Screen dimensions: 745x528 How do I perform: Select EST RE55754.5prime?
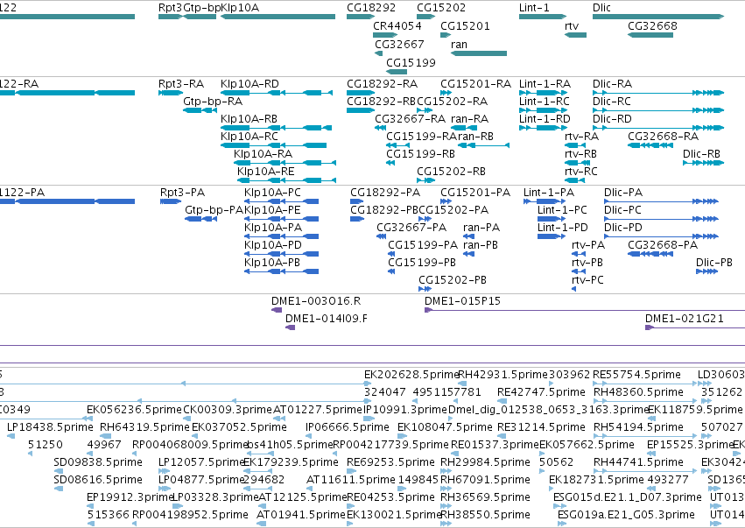tap(644, 384)
